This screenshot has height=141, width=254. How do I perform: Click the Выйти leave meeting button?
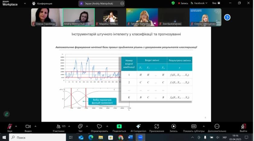(243, 127)
